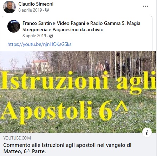The image size is (157, 156).
Task: Click the grassy lower area of the video preview
Action: [x=78, y=127]
